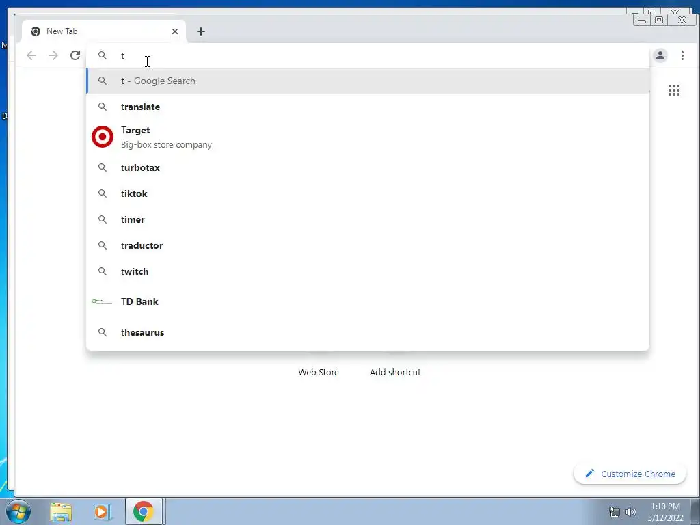
Task: Select the Target big-box store suggestion
Action: (x=368, y=137)
